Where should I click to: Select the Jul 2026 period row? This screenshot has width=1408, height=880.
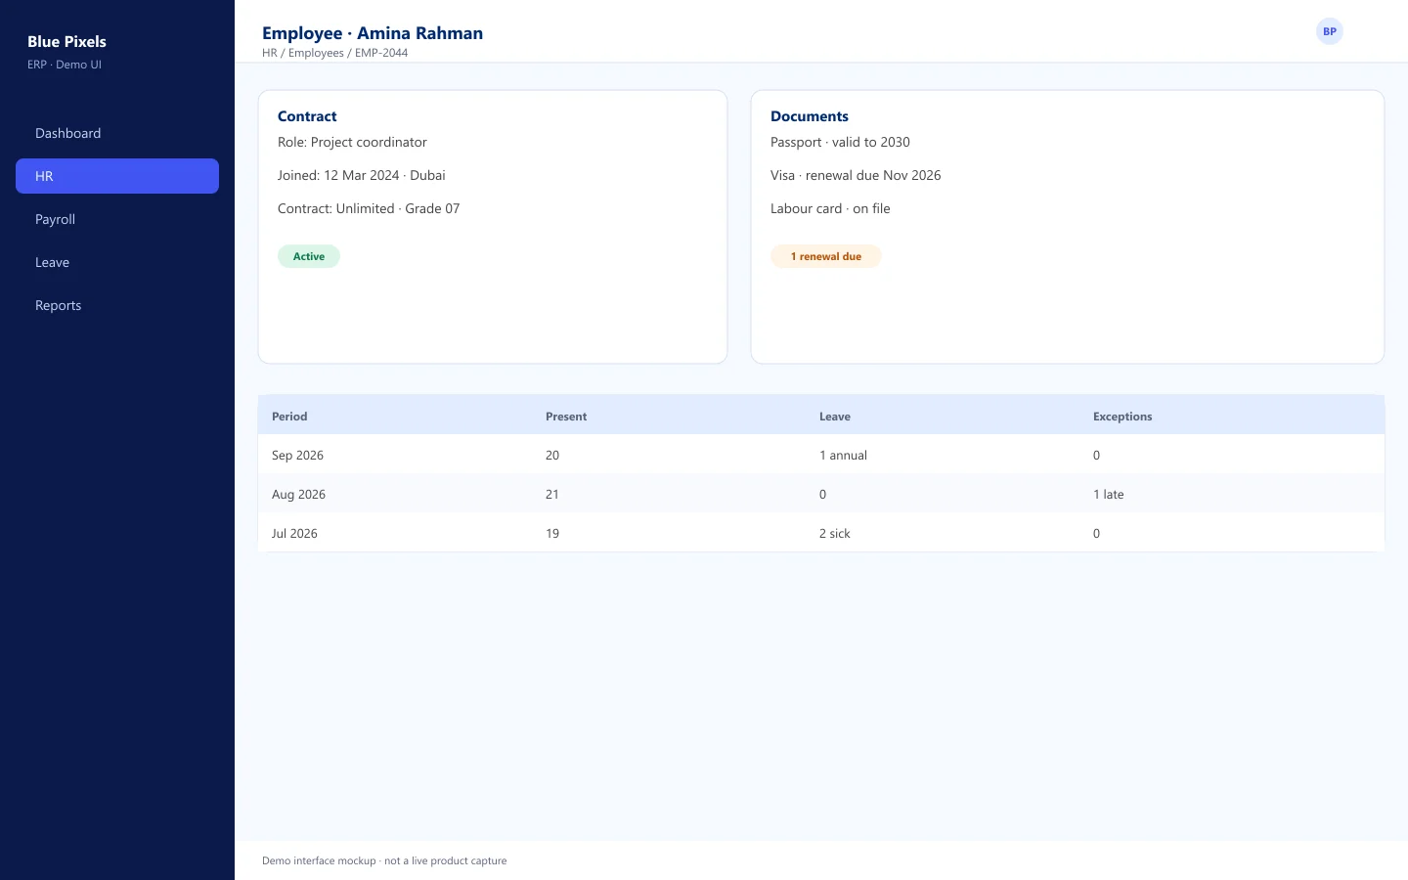point(821,533)
